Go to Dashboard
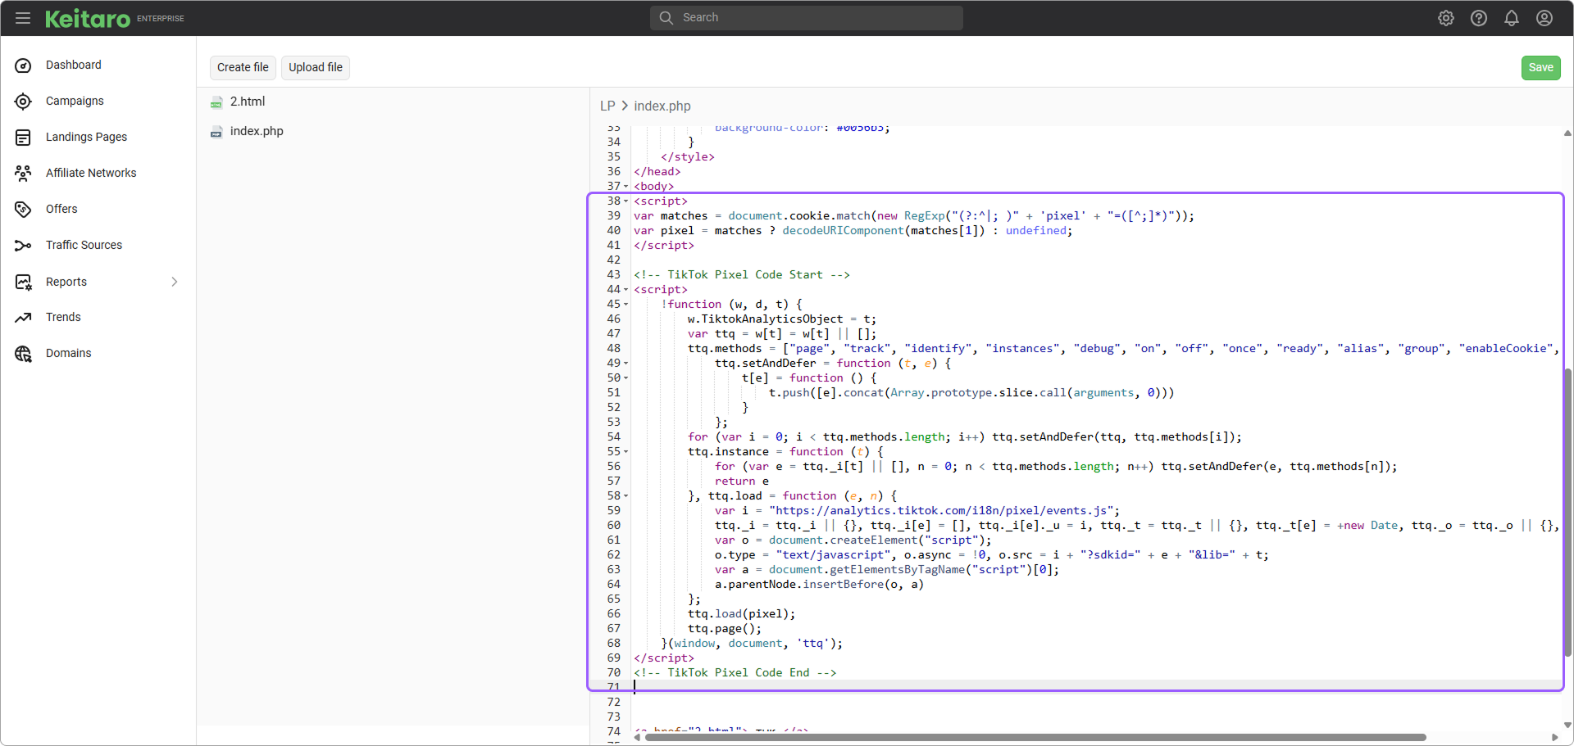The image size is (1574, 746). point(74,65)
